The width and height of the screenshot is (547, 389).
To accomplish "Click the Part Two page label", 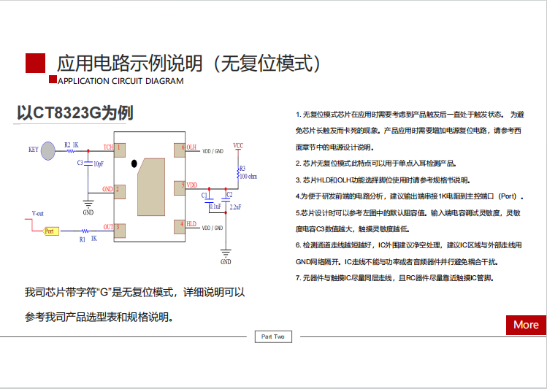I will pyautogui.click(x=273, y=336).
